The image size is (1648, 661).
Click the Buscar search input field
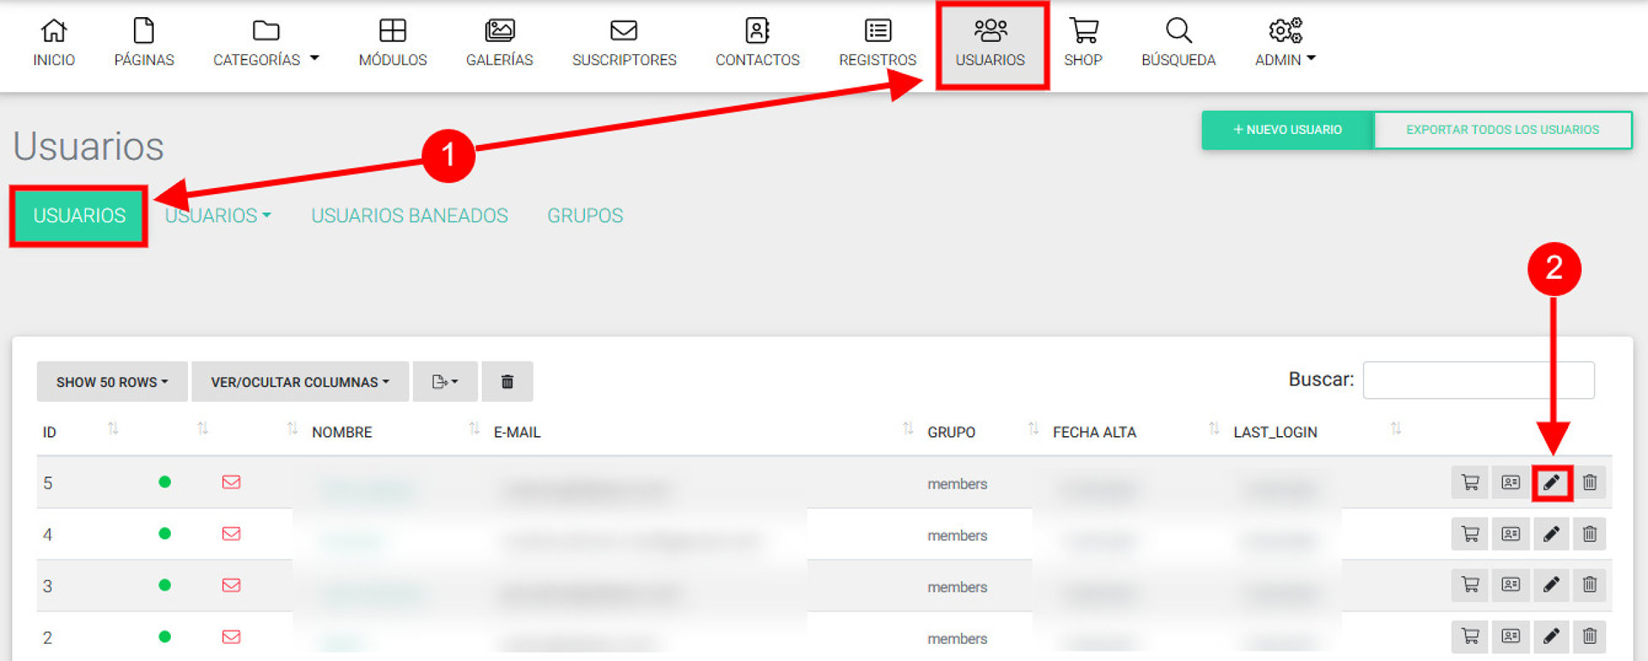tap(1478, 380)
